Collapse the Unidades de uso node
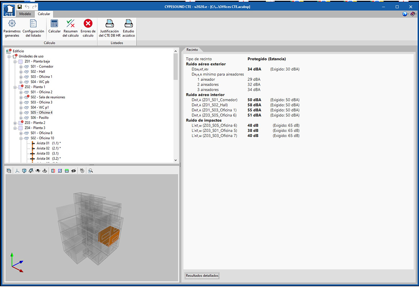Image resolution: width=419 pixels, height=287 pixels. pyautogui.click(x=10, y=56)
